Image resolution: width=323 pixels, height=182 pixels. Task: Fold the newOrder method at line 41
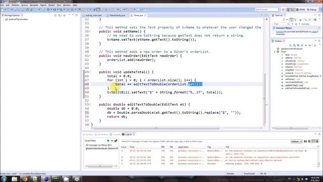[90, 56]
